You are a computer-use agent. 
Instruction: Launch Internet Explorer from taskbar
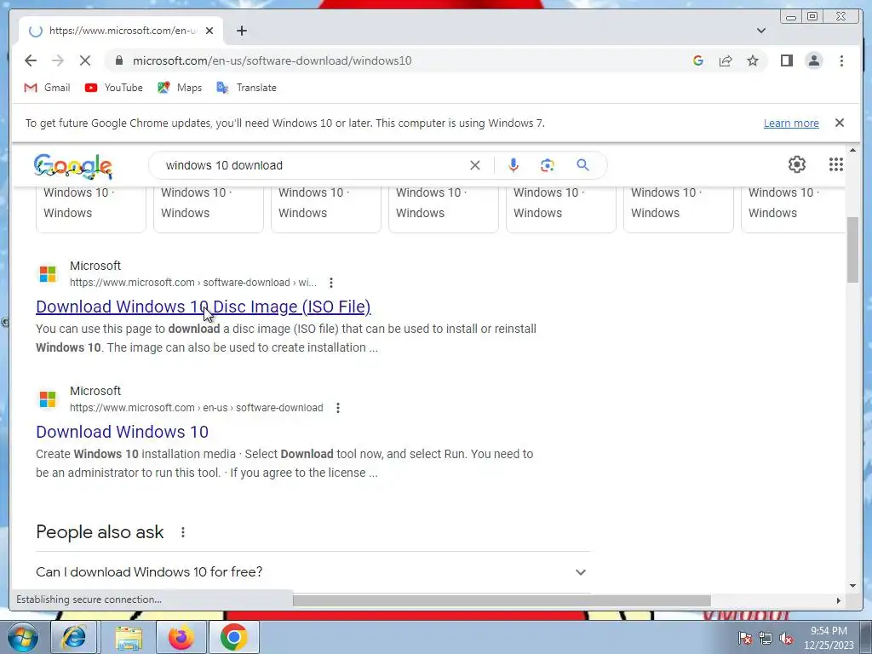tap(74, 637)
